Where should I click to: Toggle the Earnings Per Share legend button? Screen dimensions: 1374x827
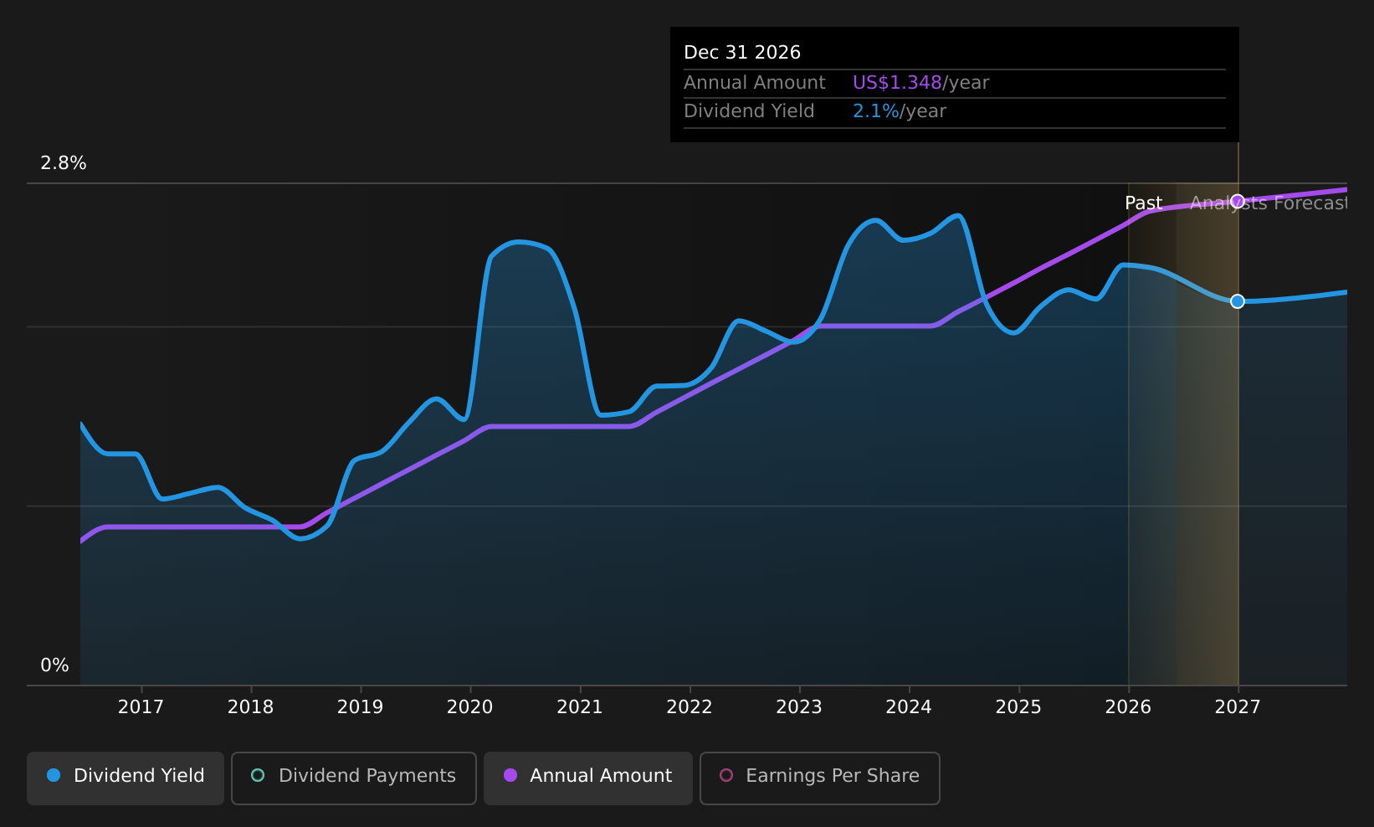pyautogui.click(x=820, y=778)
